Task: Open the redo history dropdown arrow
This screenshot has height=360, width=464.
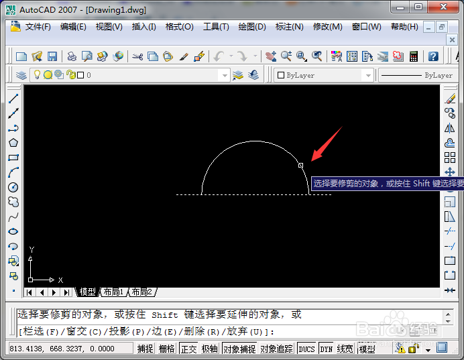Action: 255,56
